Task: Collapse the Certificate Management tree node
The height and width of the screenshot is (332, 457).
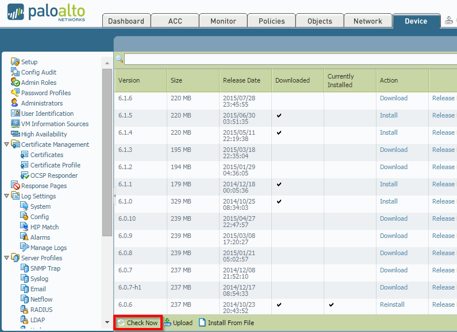Action: pyautogui.click(x=6, y=144)
